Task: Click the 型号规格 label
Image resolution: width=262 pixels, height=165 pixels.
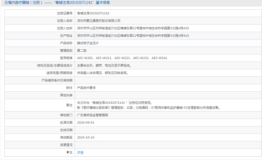Action: (66, 58)
